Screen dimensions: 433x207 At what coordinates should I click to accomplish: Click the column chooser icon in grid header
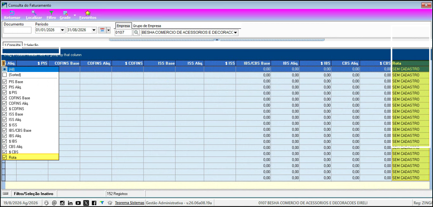point(4,63)
